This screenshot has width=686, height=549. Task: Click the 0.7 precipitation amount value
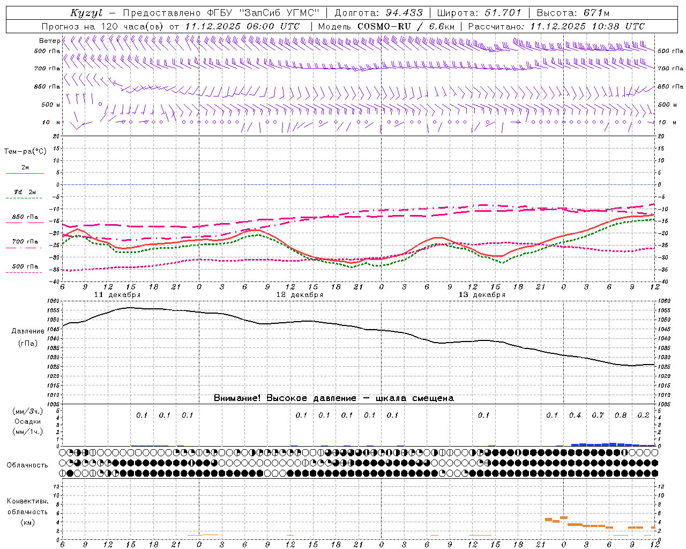[598, 416]
